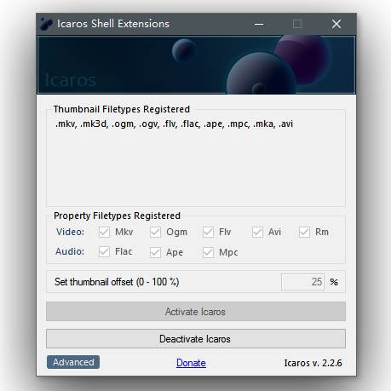Click the Icaros banner image

(196, 65)
